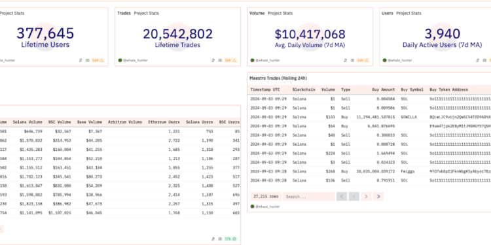This screenshot has height=245, width=491.
Task: Click the 377,645 Lifetime Users counter
Action: [45, 33]
